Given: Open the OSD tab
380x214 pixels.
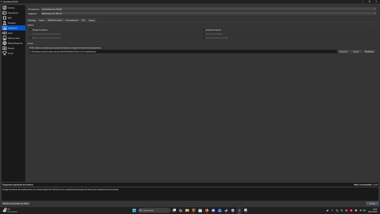Looking at the screenshot, I should pyautogui.click(x=83, y=20).
